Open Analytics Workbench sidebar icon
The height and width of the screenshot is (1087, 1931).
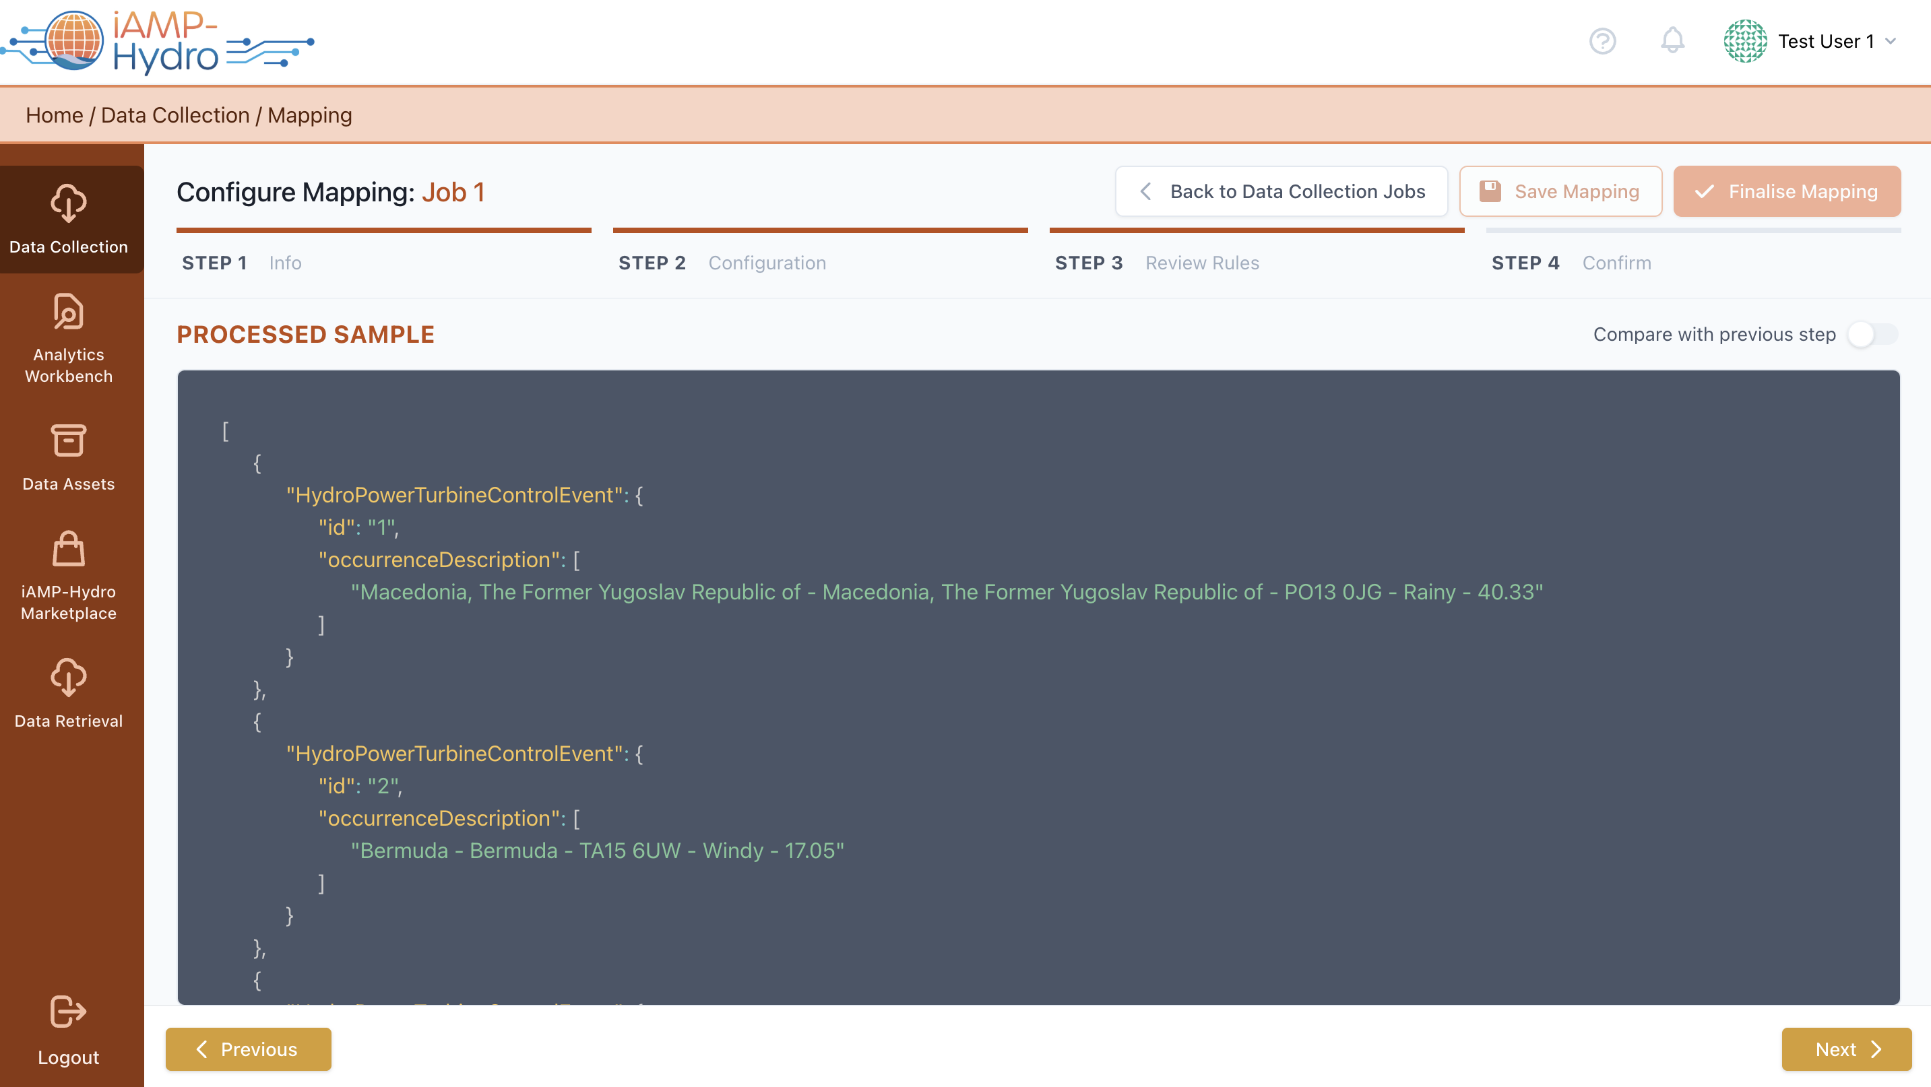point(68,312)
